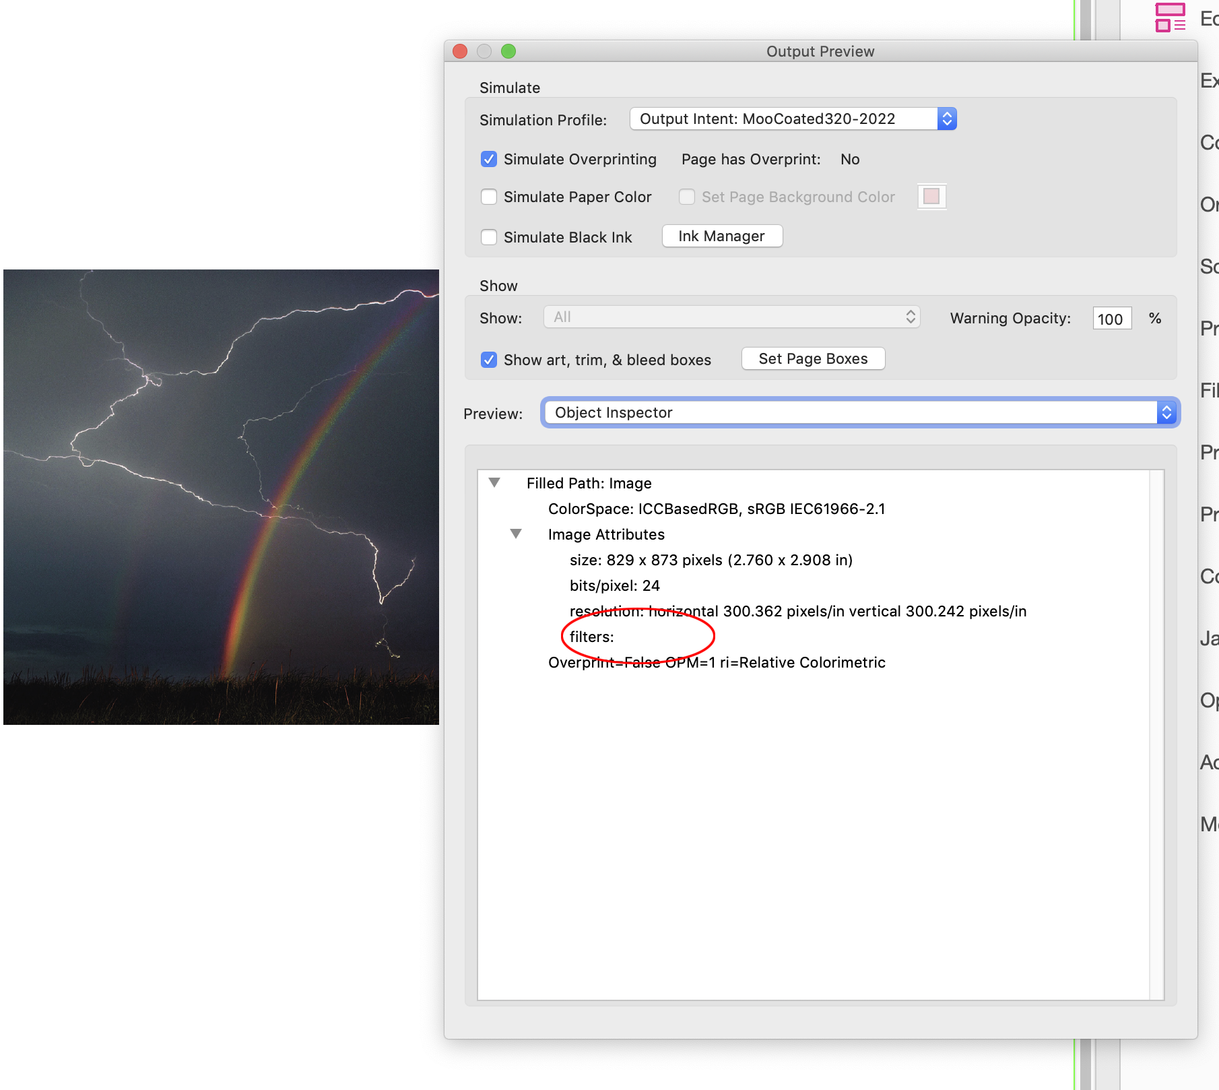Disable Simulate Overprinting

488,159
